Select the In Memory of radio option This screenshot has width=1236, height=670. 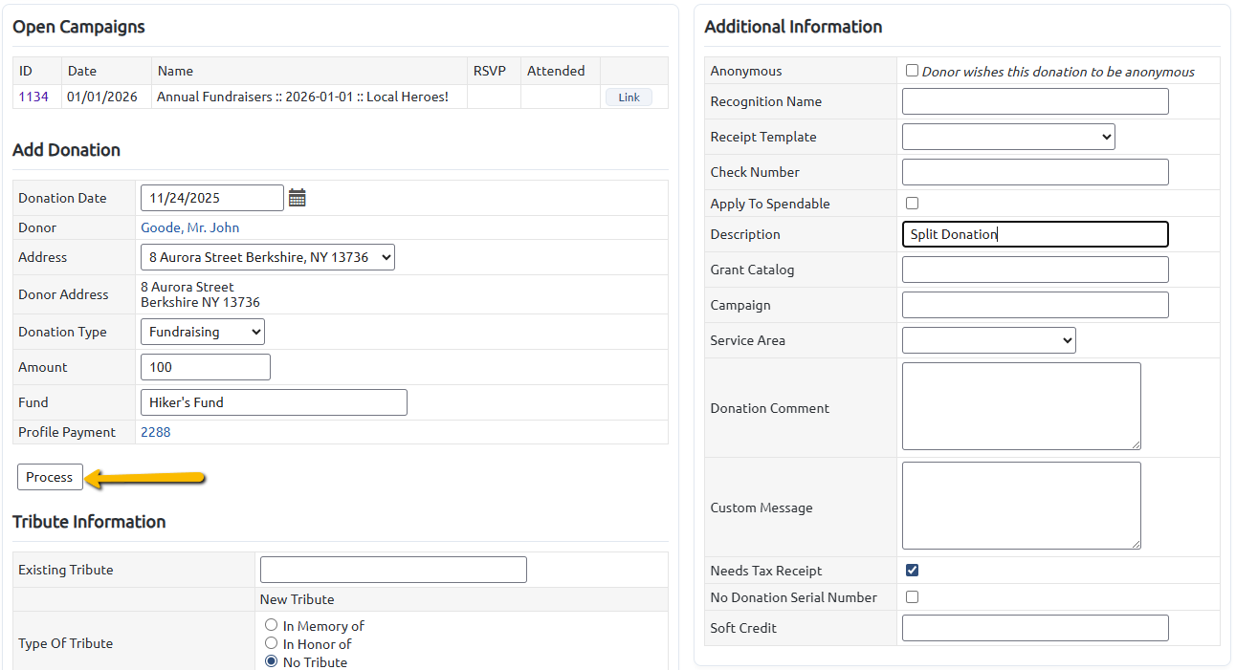point(272,626)
